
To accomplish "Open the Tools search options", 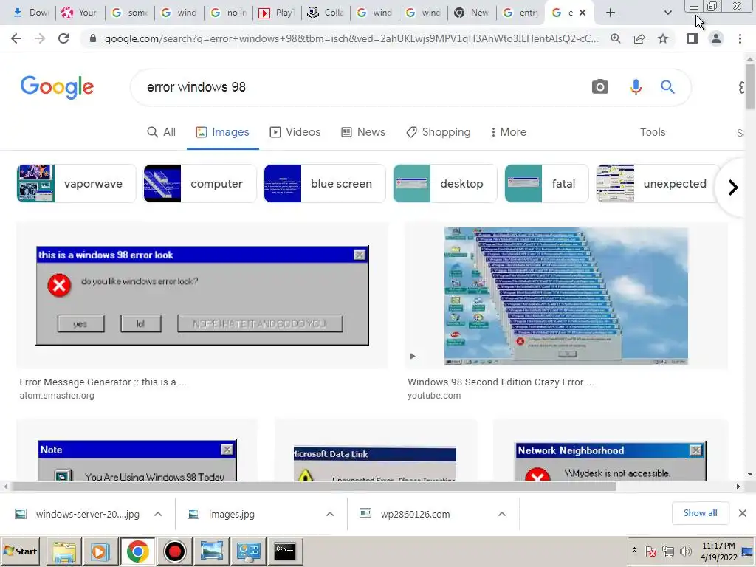I will coord(653,132).
